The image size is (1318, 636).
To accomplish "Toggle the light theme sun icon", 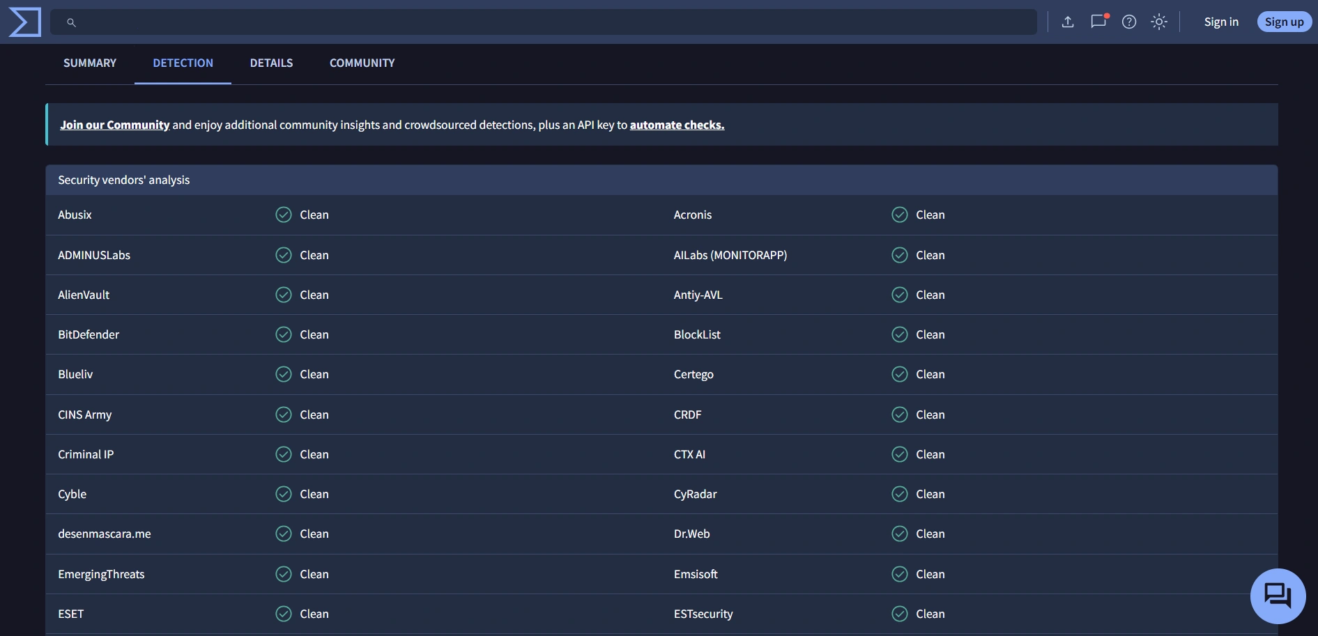I will coord(1159,22).
